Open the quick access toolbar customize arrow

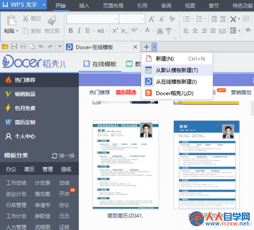(60, 47)
